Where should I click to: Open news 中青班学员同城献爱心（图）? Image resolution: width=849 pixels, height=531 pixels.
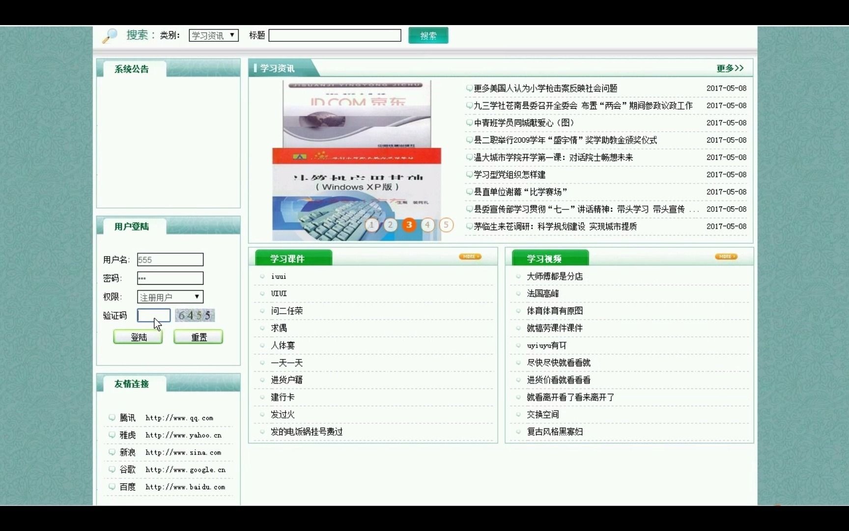point(524,123)
